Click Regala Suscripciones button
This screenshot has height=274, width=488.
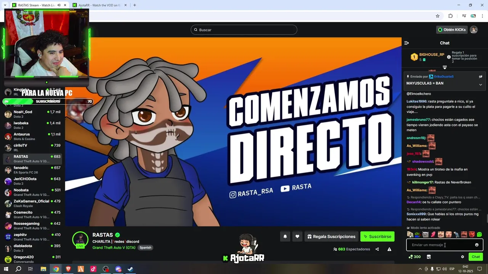331,237
